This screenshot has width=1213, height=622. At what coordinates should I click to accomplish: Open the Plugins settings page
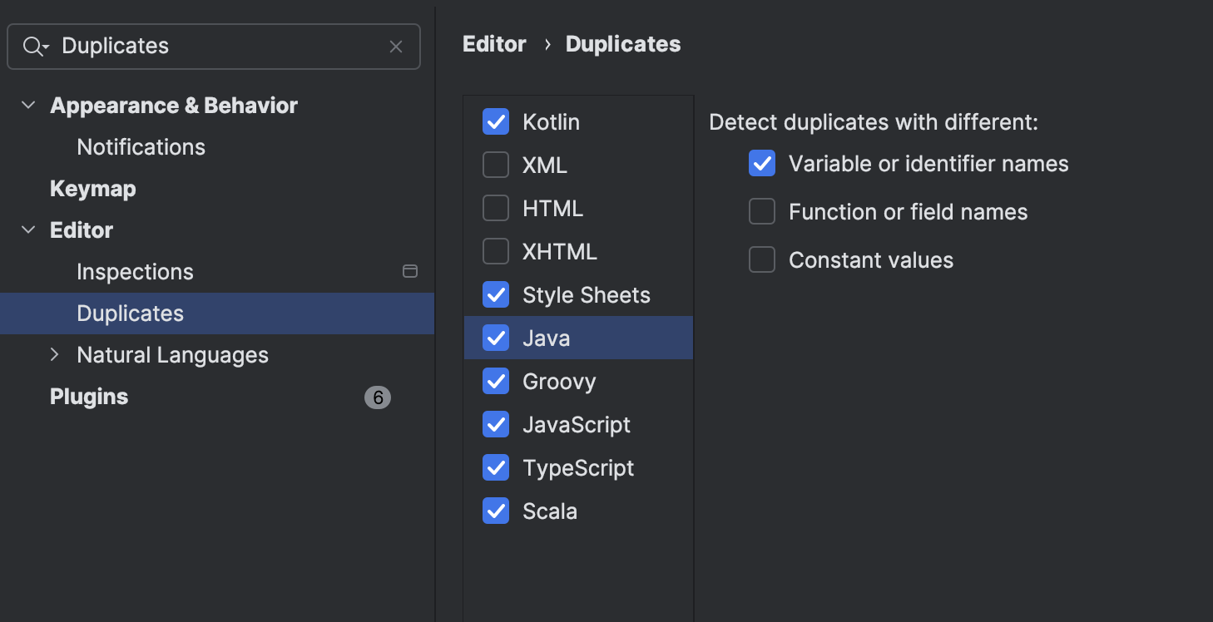point(89,397)
